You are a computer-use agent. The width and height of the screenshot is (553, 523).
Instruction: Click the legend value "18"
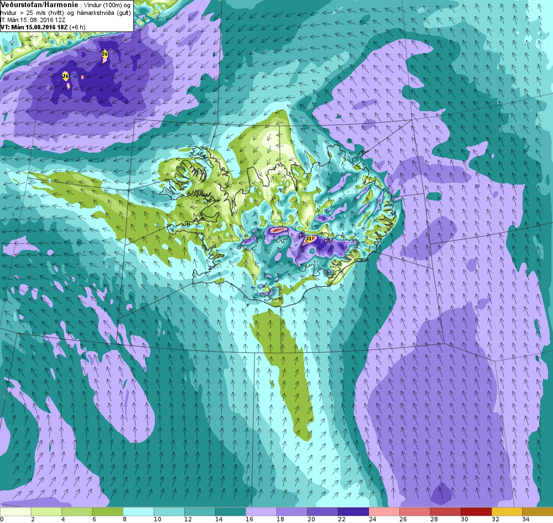[280, 519]
